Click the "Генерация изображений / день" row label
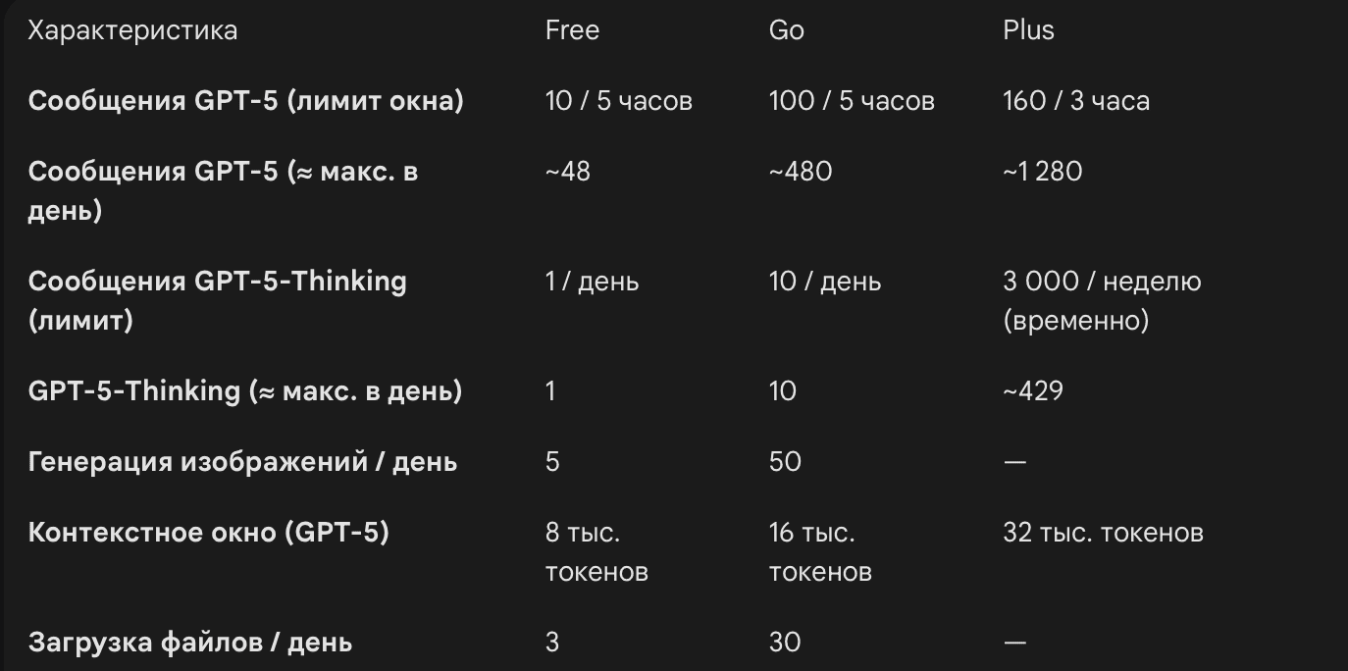 [242, 462]
